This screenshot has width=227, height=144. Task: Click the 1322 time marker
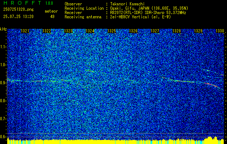(x=47, y=31)
